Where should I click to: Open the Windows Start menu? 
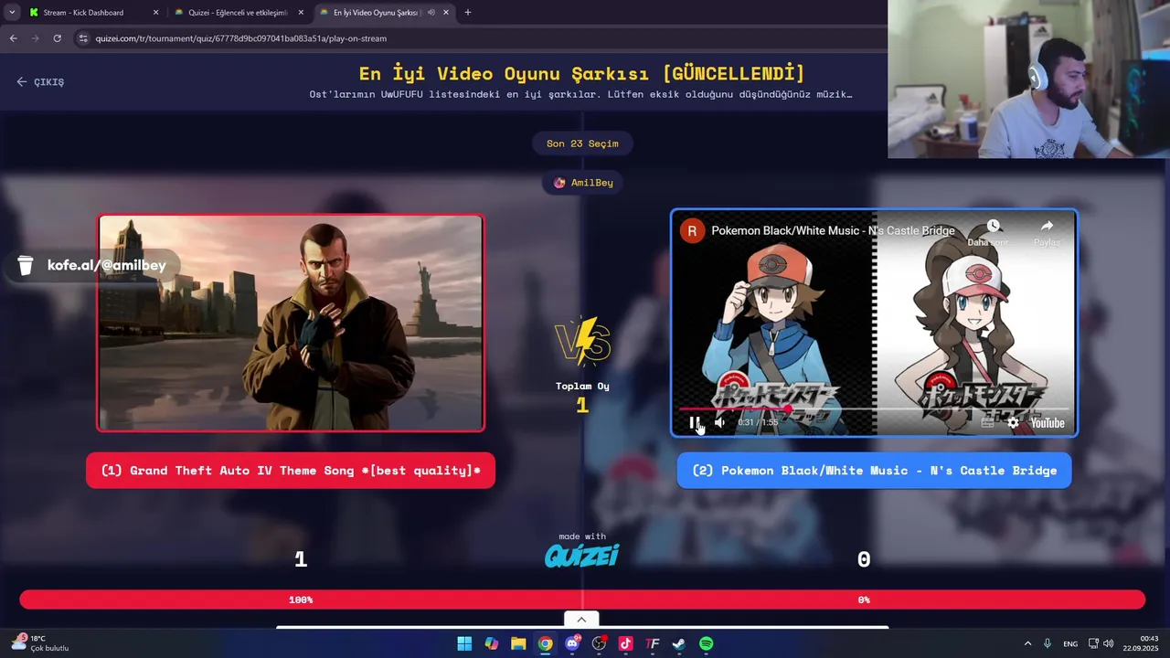coord(464,643)
